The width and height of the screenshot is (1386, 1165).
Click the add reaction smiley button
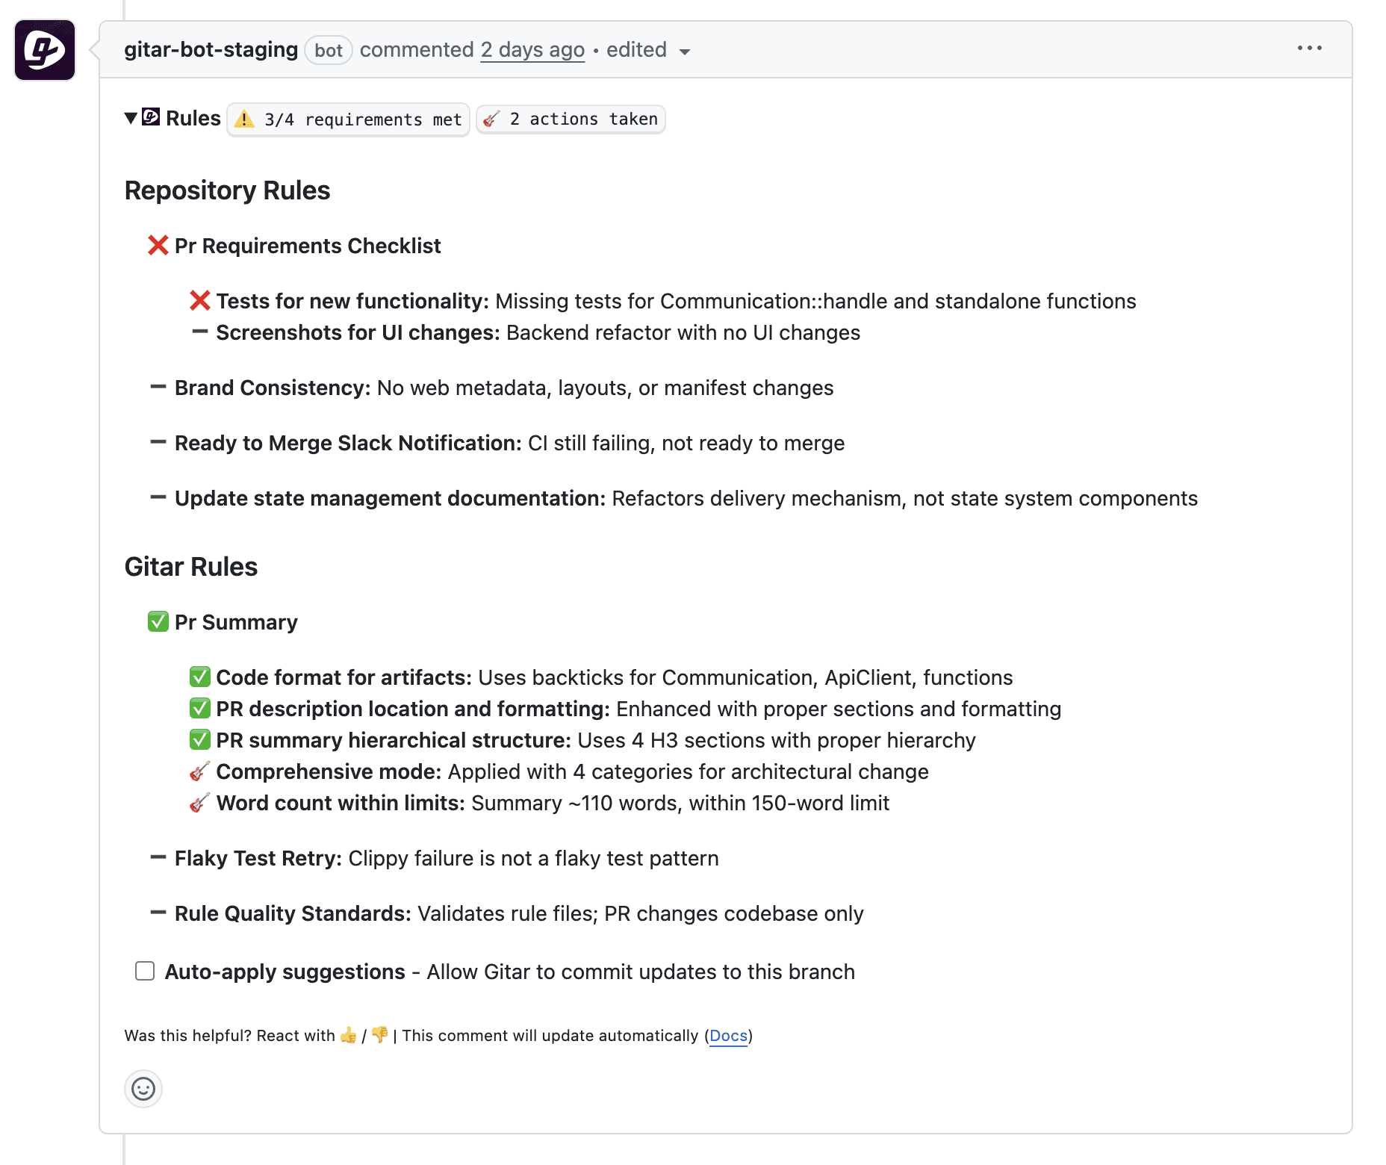click(x=143, y=1089)
